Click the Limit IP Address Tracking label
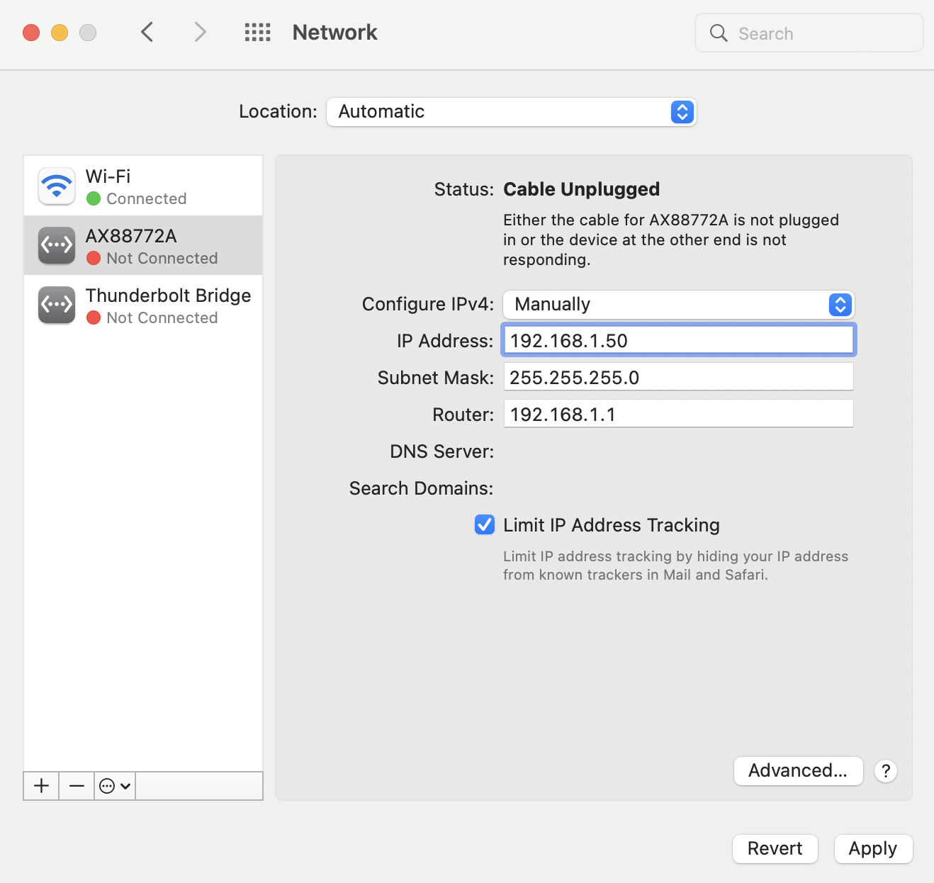The height and width of the screenshot is (883, 934). pos(612,525)
